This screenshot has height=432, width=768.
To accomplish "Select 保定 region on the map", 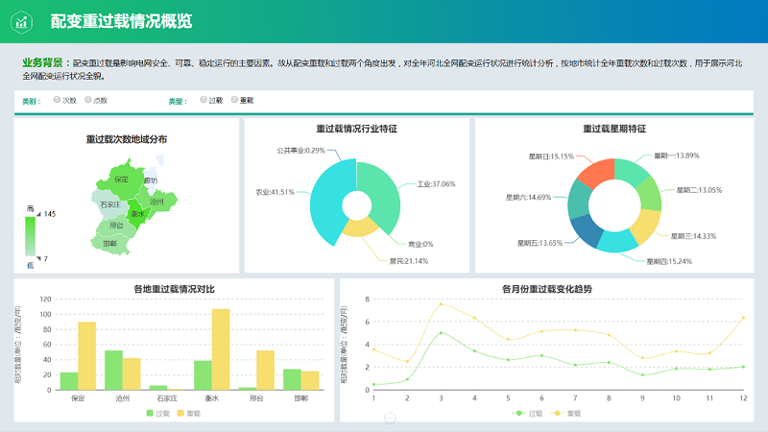I will point(120,180).
